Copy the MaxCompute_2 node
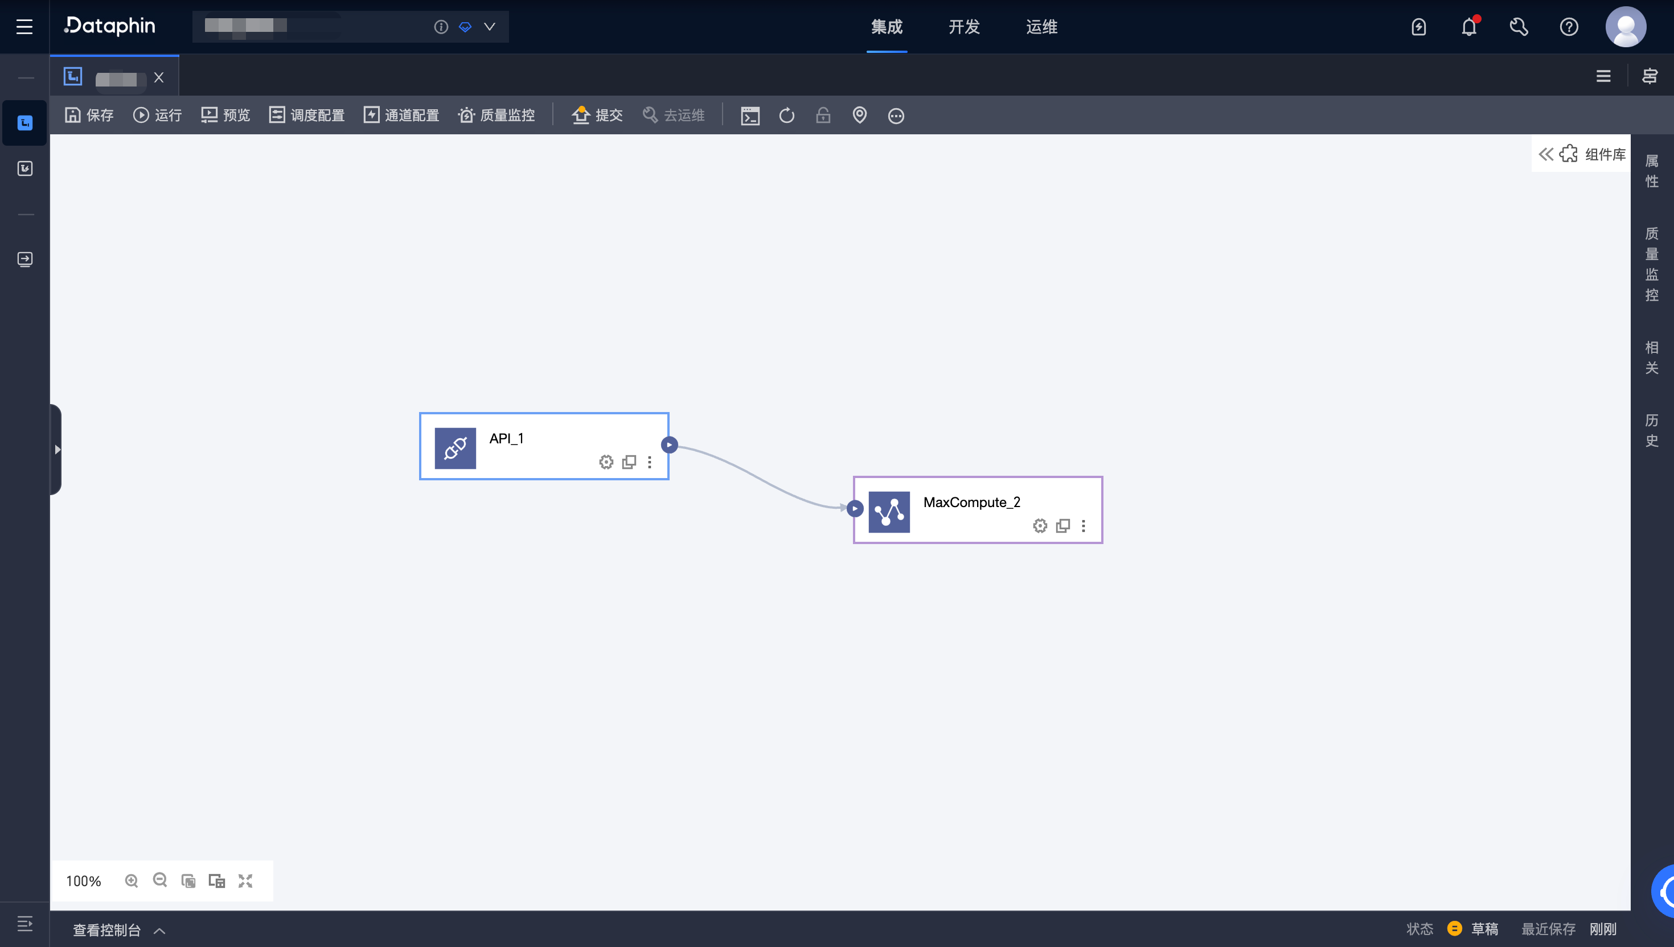This screenshot has width=1674, height=947. coord(1062,525)
